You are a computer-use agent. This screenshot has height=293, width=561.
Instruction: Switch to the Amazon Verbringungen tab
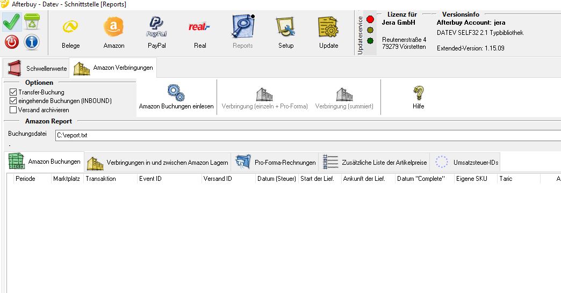pos(113,68)
